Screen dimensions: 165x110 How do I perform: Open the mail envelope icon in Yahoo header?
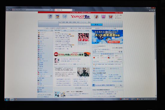tap(64, 17)
